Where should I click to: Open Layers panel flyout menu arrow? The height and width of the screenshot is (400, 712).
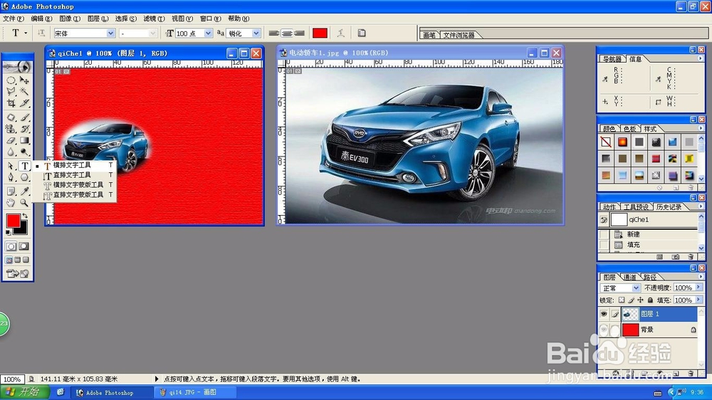point(701,276)
